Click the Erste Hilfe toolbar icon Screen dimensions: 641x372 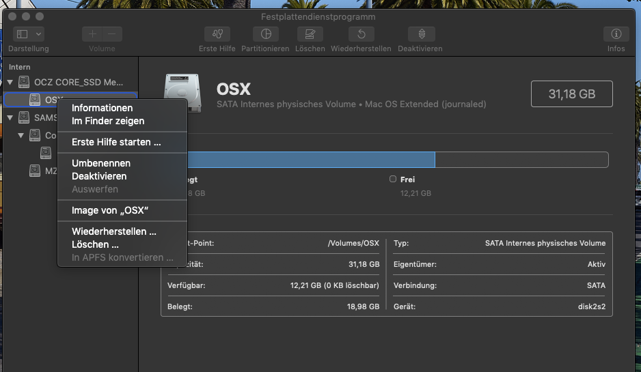217,34
